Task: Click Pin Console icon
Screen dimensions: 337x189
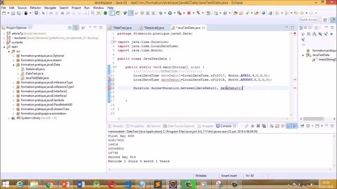Action: click(302, 126)
